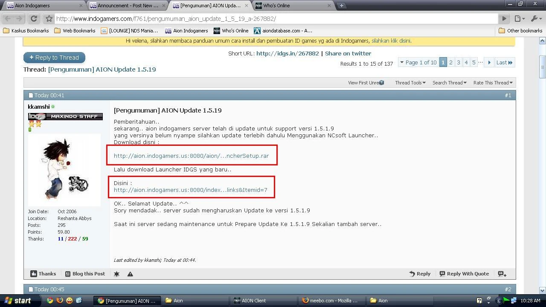Open the Kaskus Bookmarks folder
The image size is (546, 307).
(26, 31)
